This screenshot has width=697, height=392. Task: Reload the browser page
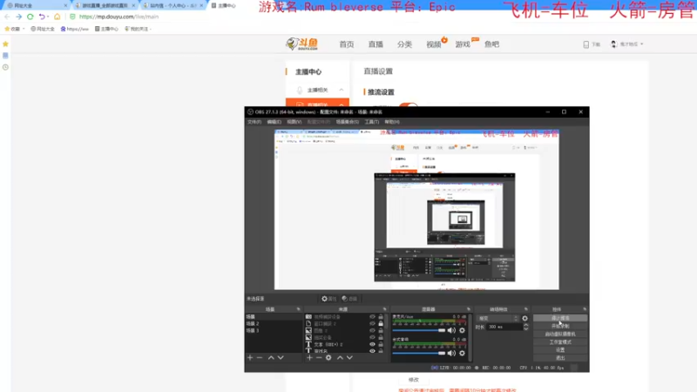click(30, 17)
